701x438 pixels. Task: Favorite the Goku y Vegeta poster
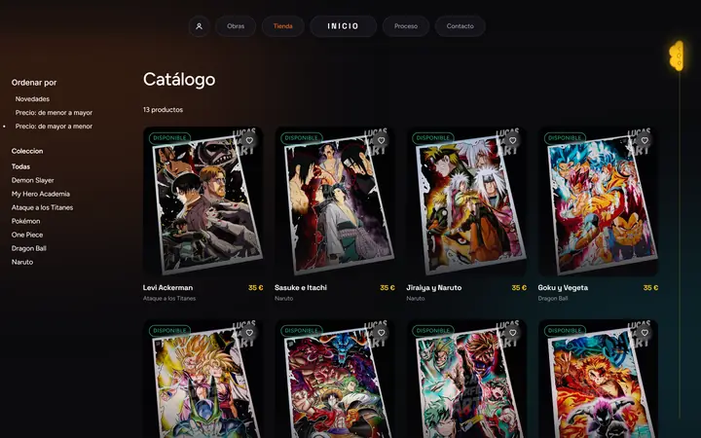[x=645, y=140]
